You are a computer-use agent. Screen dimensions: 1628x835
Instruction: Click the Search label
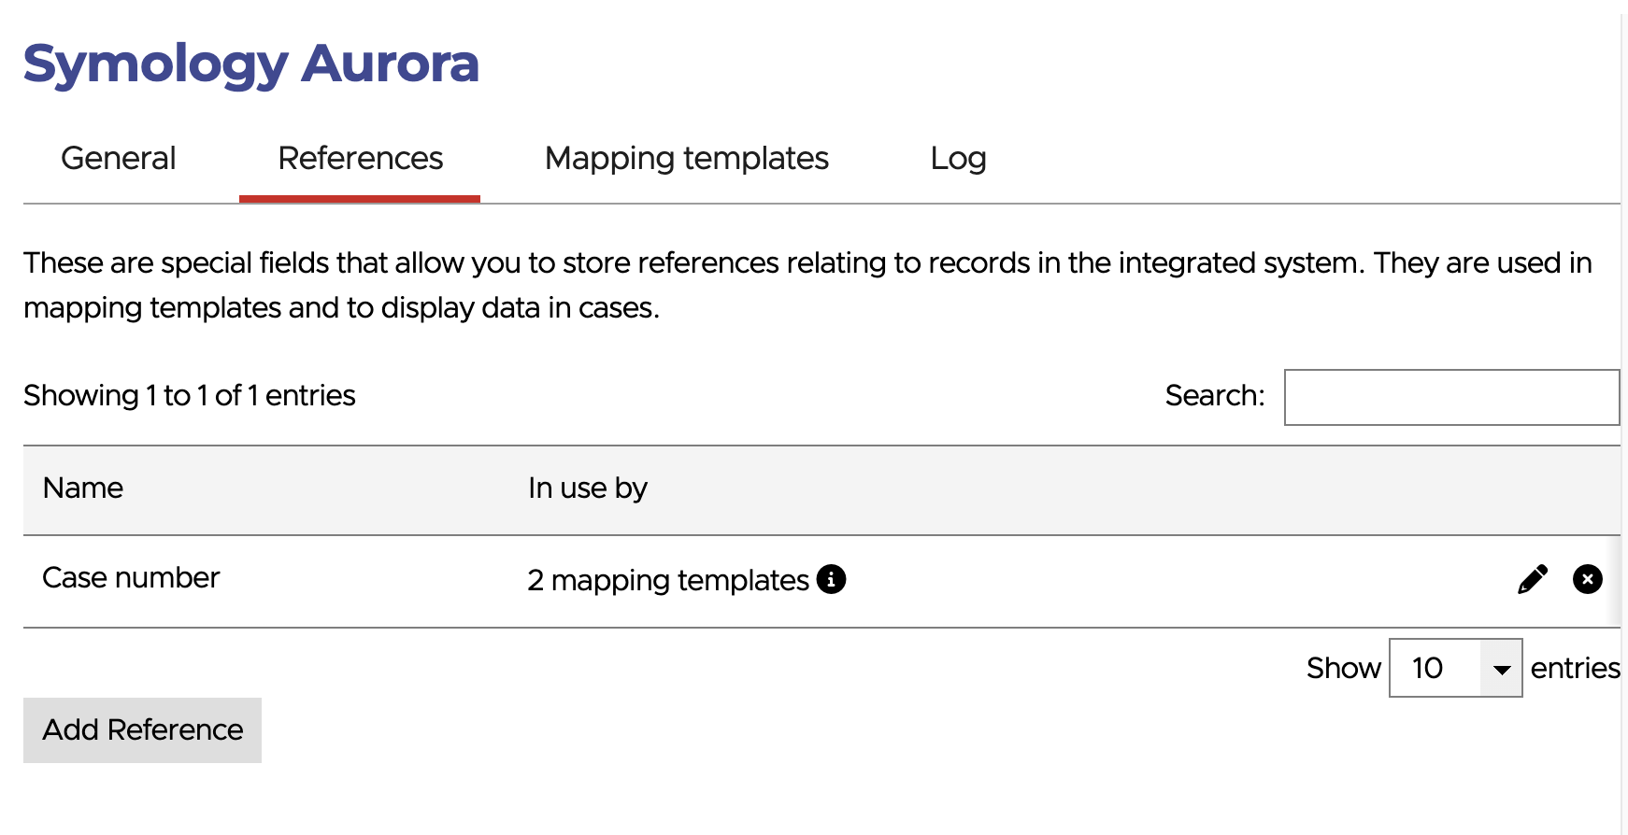pyautogui.click(x=1214, y=396)
